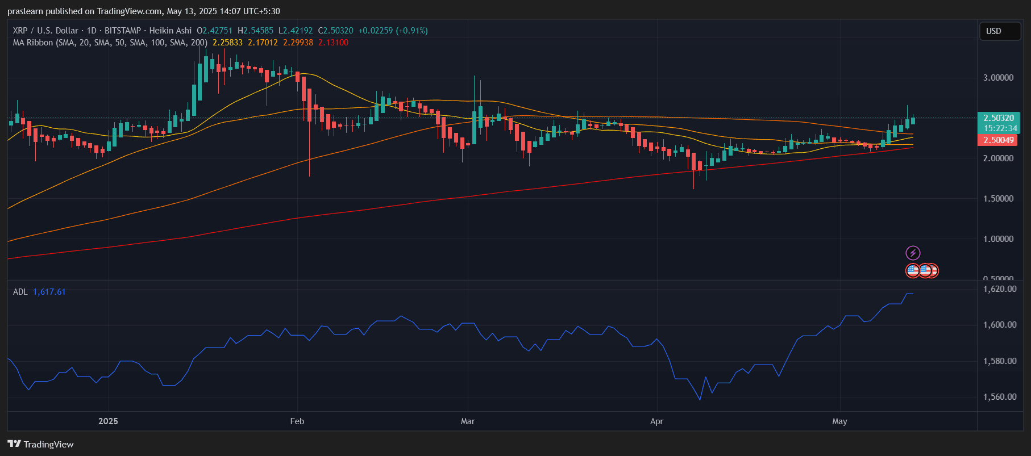The width and height of the screenshot is (1031, 456).
Task: Click the May label on time axis
Action: pos(839,421)
